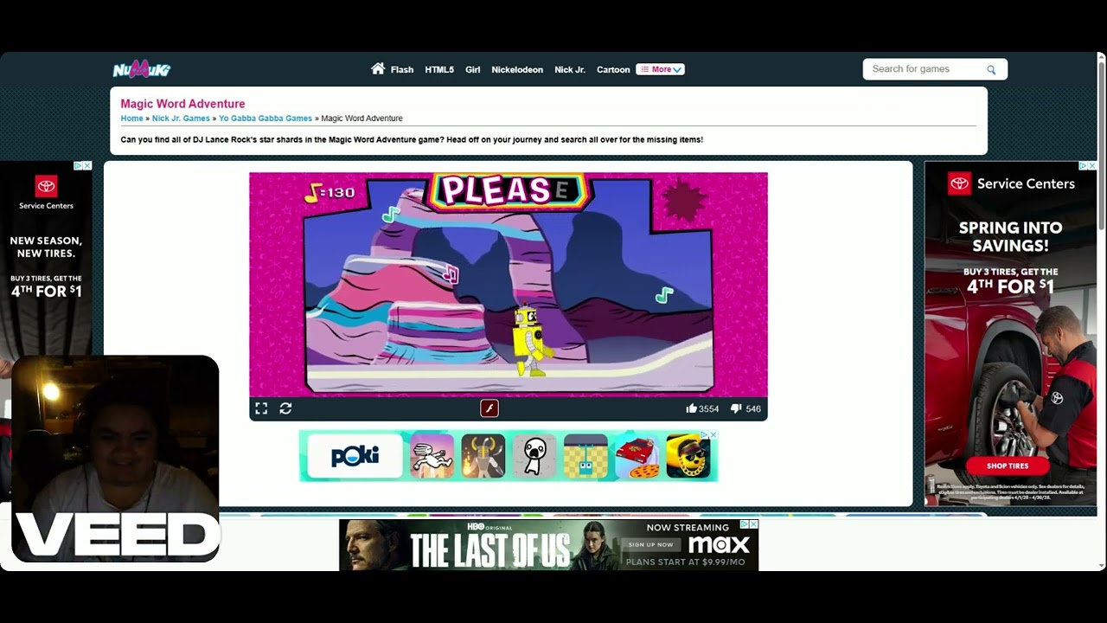Open the Nick Jr. menu item
The image size is (1107, 623).
[570, 69]
